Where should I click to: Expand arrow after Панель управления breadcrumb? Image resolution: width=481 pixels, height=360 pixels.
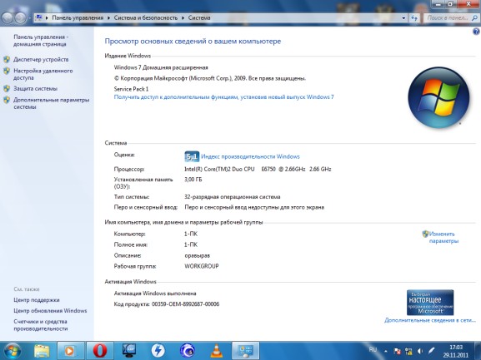click(x=108, y=18)
